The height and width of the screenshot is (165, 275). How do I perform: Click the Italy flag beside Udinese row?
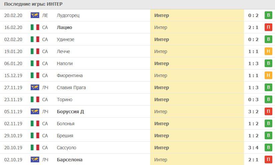coord(35,39)
